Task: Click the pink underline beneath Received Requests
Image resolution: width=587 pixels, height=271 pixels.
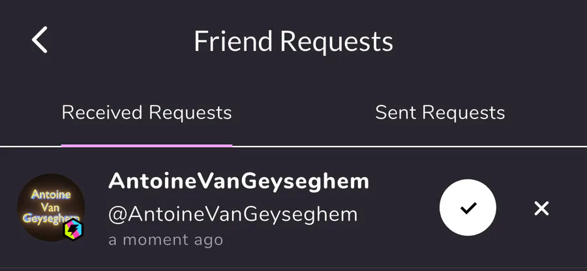Action: click(x=147, y=145)
